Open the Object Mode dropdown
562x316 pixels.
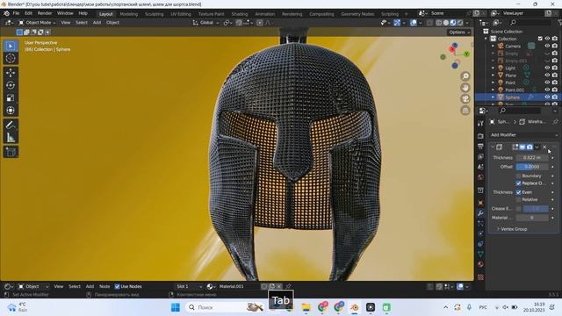tap(37, 23)
